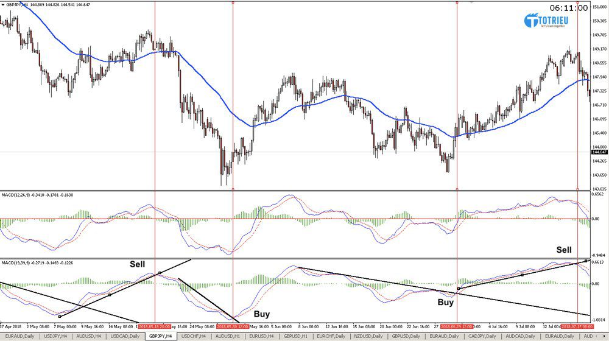The image size is (609, 341).
Task: Switch to the EURCHF,Daily chart tab
Action: point(330,336)
